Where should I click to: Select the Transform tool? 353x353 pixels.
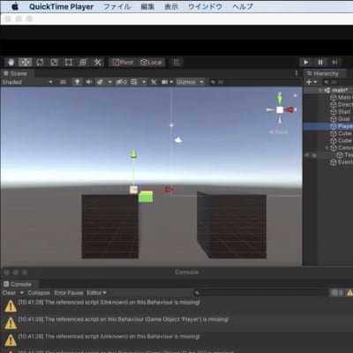pyautogui.click(x=83, y=63)
